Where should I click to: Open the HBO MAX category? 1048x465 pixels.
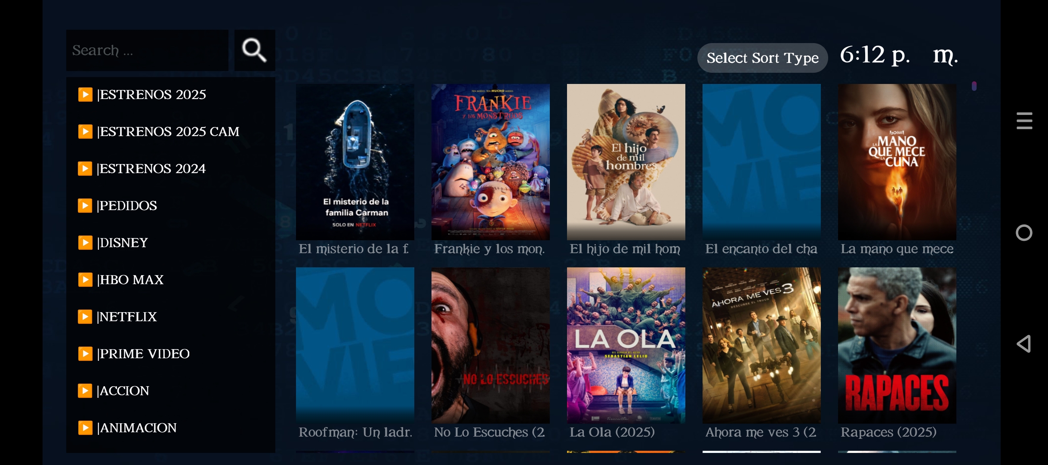pos(171,279)
